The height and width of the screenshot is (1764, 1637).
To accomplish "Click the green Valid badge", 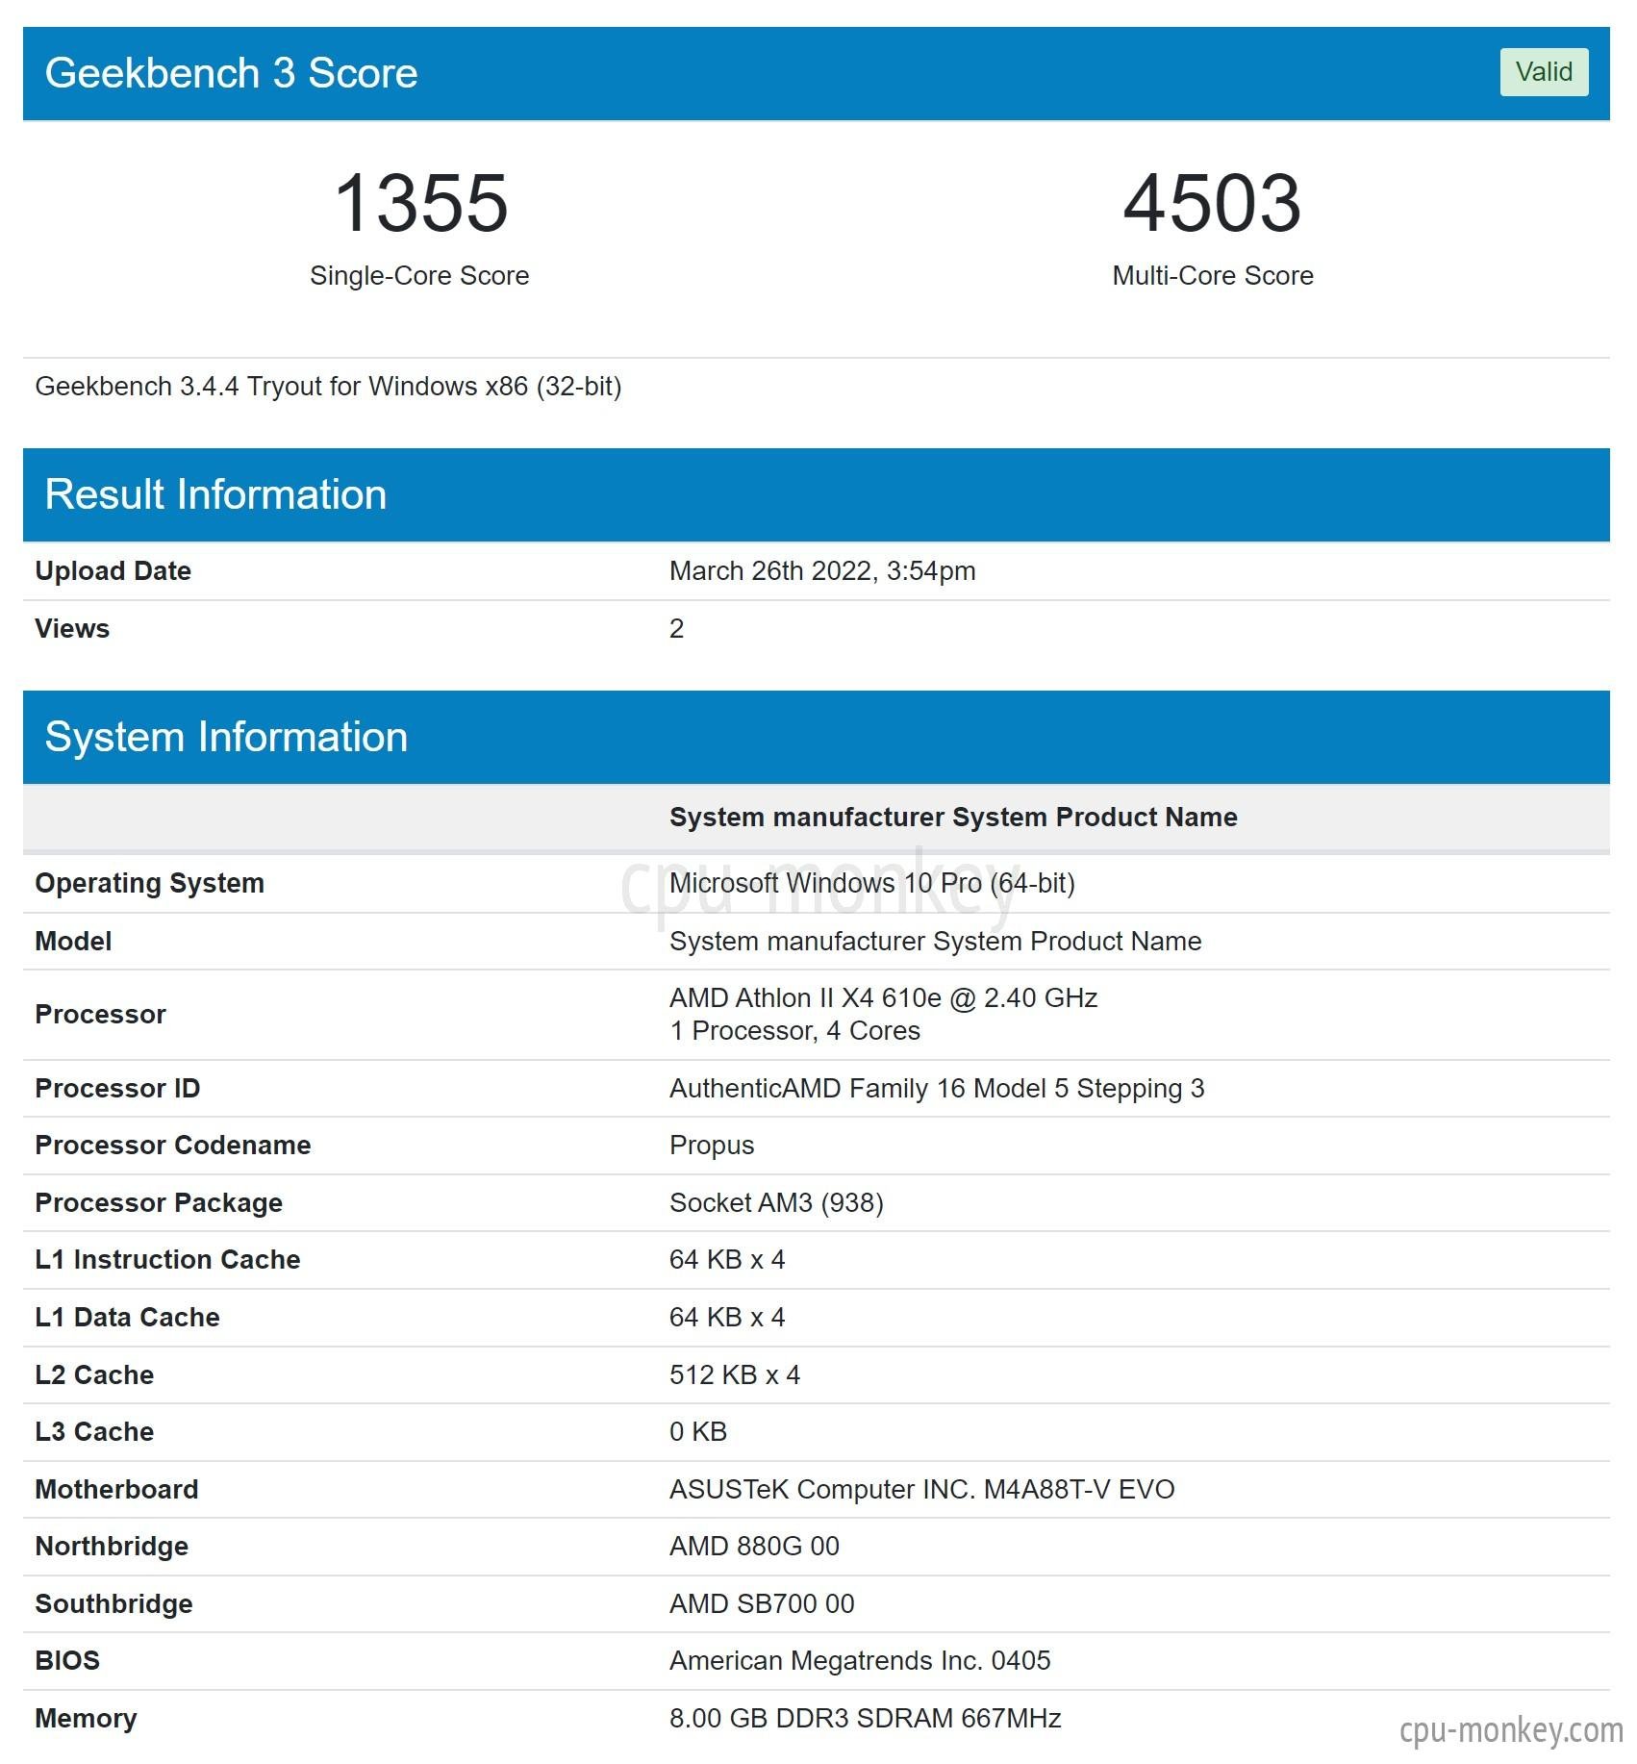I will pyautogui.click(x=1543, y=72).
